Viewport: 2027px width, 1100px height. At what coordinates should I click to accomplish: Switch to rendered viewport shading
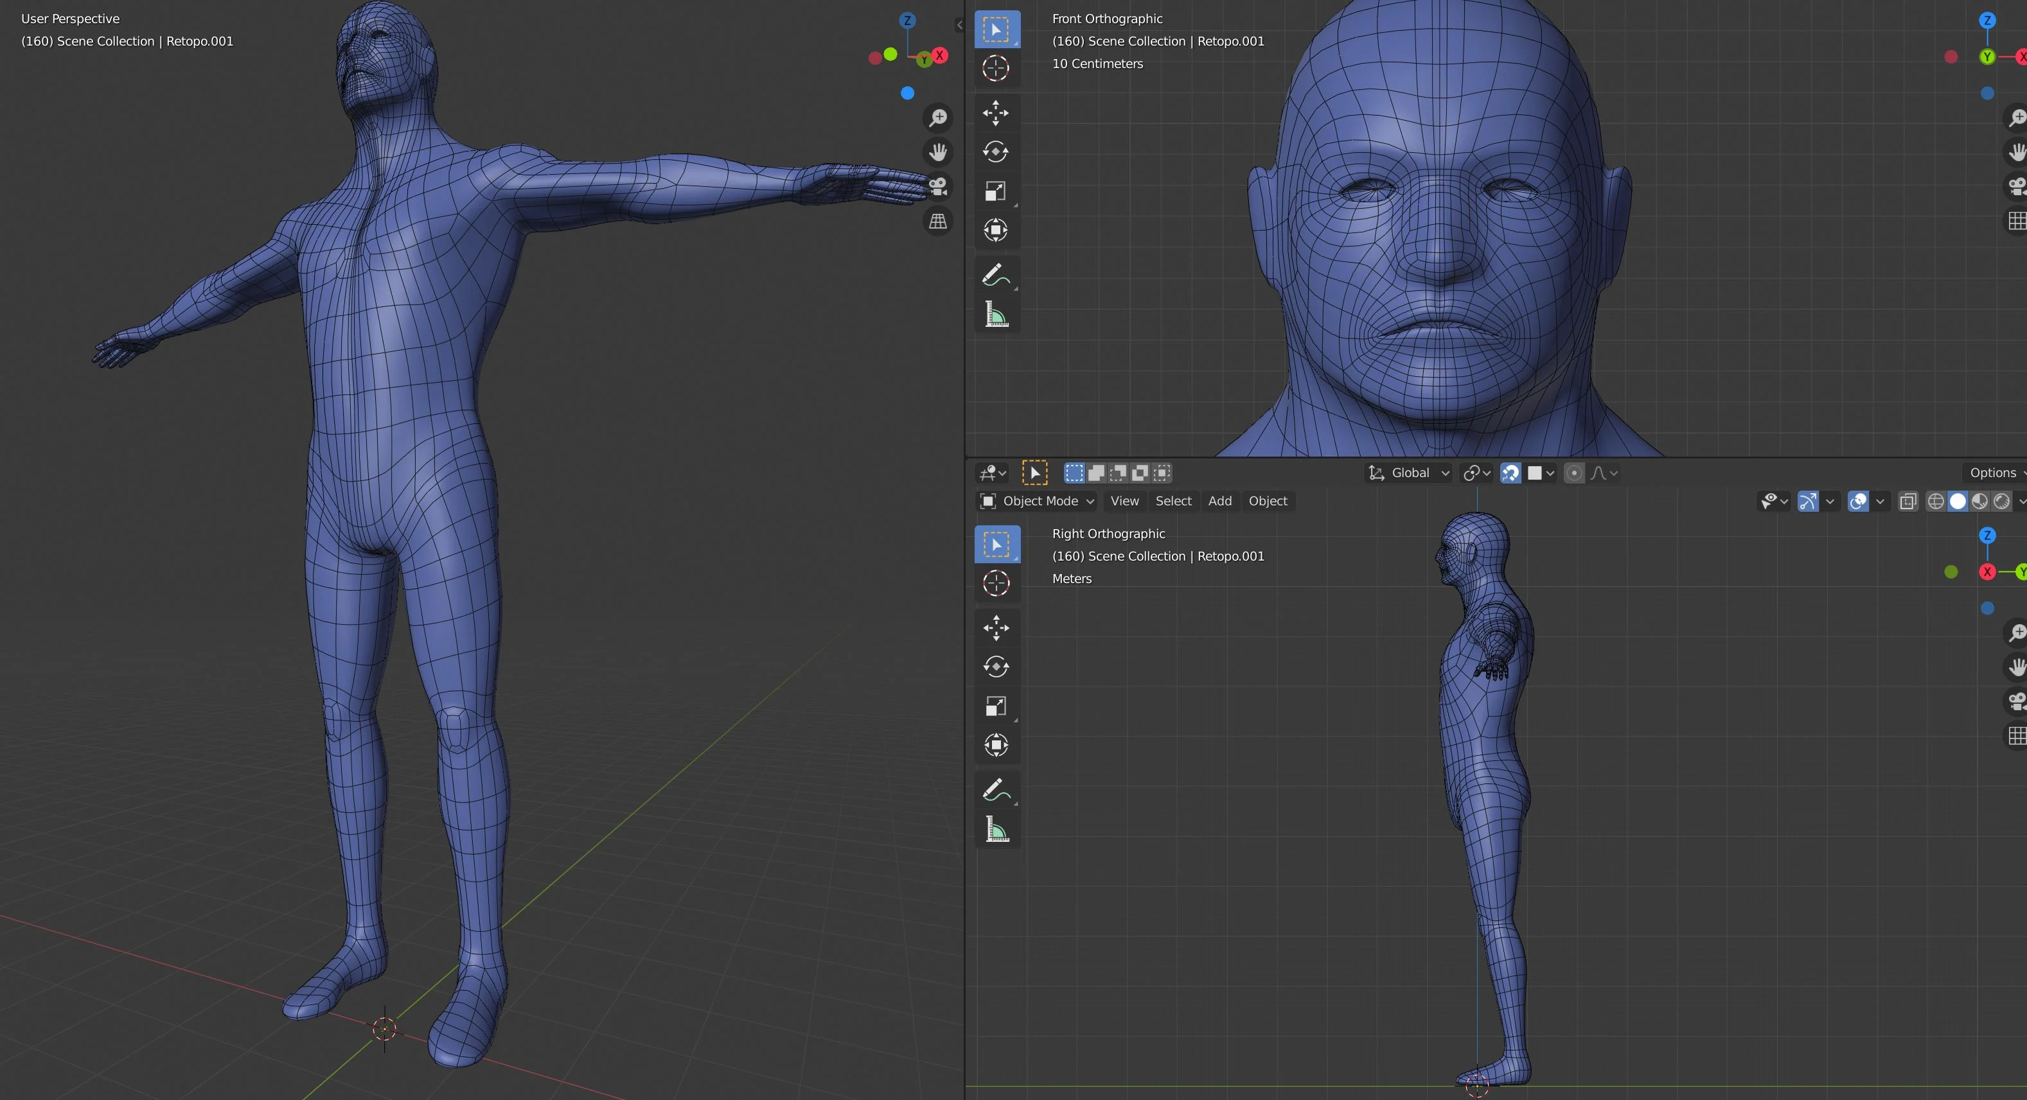2003,501
